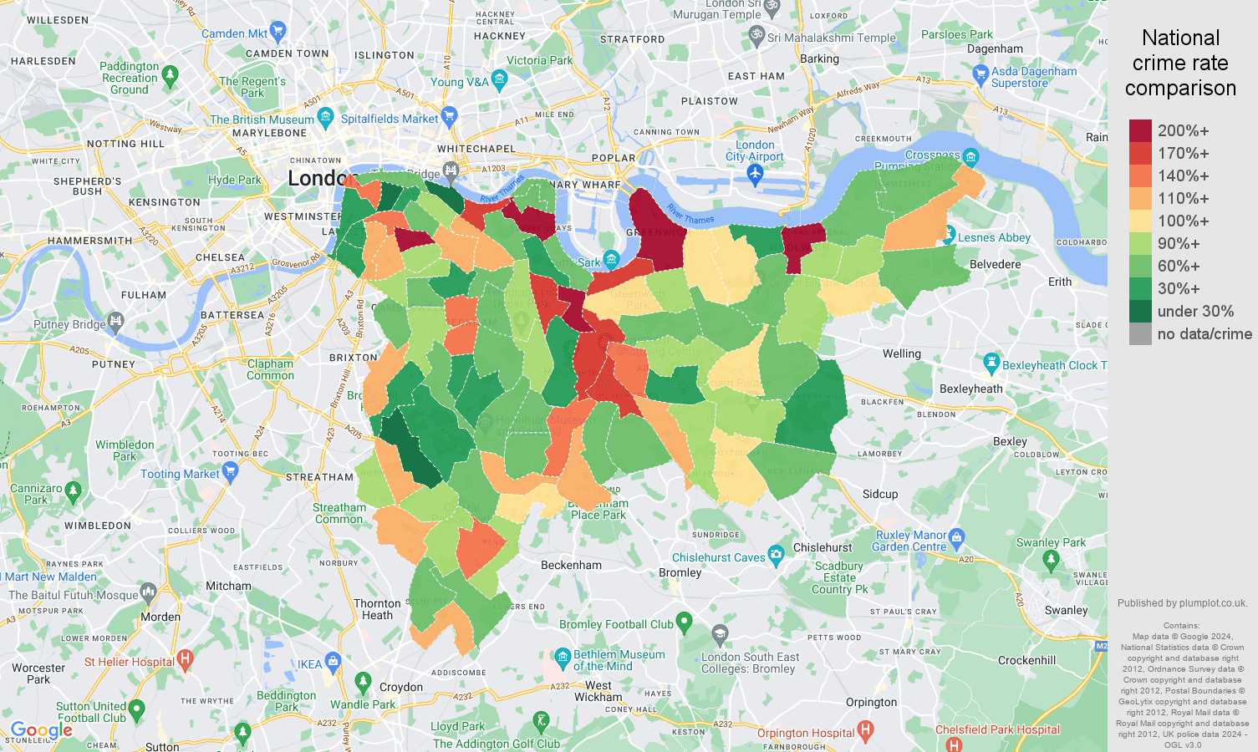Click the 'Erith' town label

tap(1060, 282)
